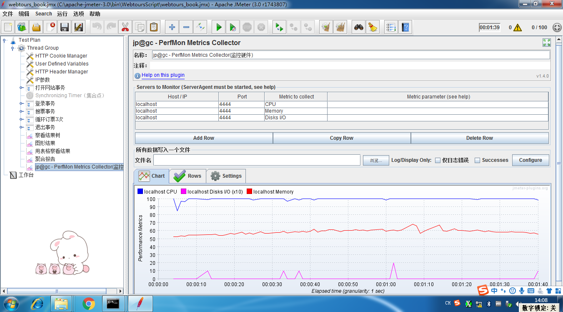563x312 pixels.
Task: Open the Templates icon in toolbar
Action: tap(22, 28)
